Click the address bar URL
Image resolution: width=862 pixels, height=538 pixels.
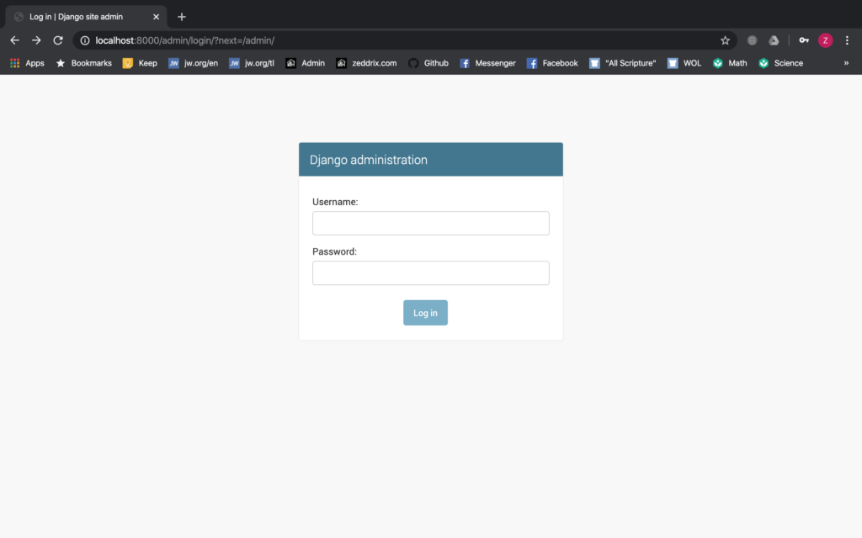coord(184,40)
